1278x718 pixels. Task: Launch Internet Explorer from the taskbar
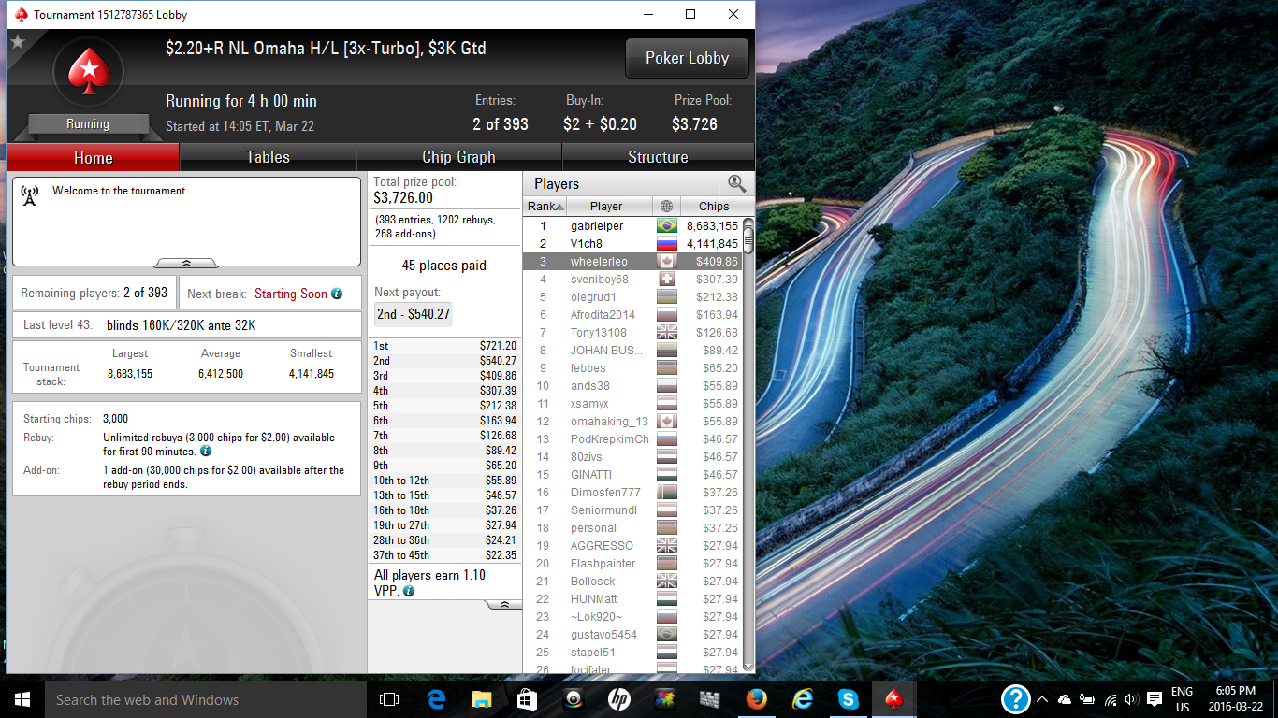point(802,699)
